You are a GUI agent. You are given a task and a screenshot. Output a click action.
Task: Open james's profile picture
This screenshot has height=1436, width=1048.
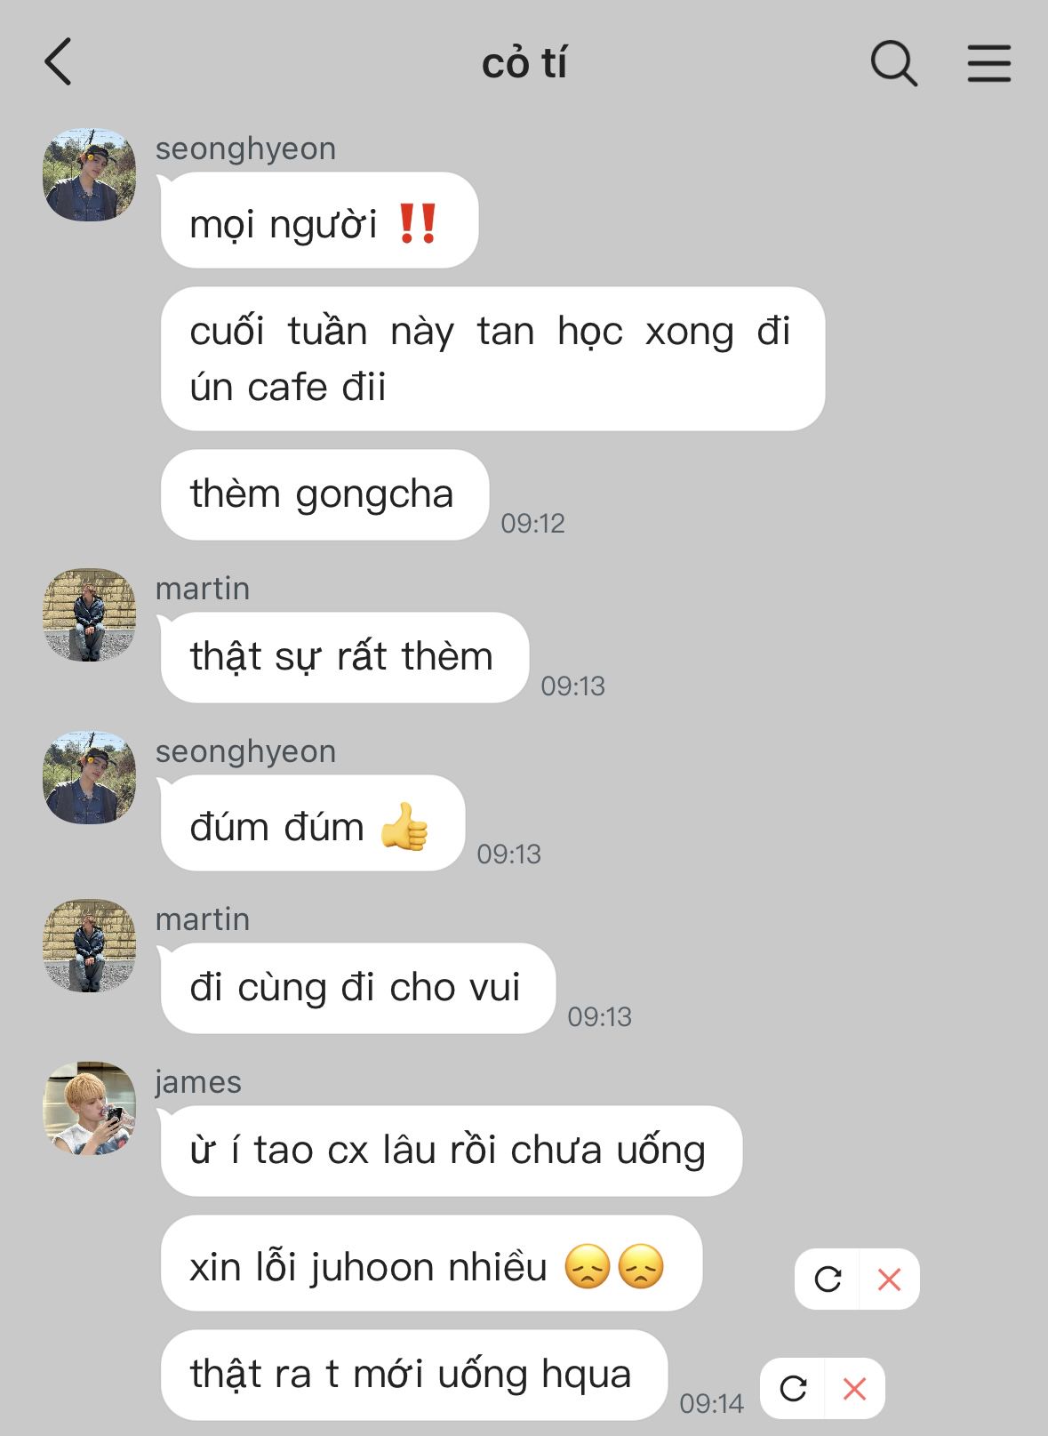click(x=89, y=1108)
